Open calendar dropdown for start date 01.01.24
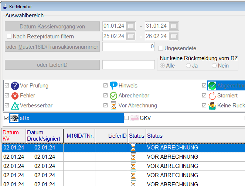The width and height of the screenshot is (245, 186). pos(131,26)
